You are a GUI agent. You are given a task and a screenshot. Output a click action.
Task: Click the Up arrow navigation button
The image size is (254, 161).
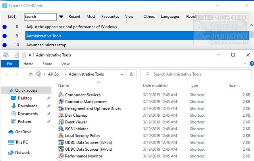click(x=31, y=74)
